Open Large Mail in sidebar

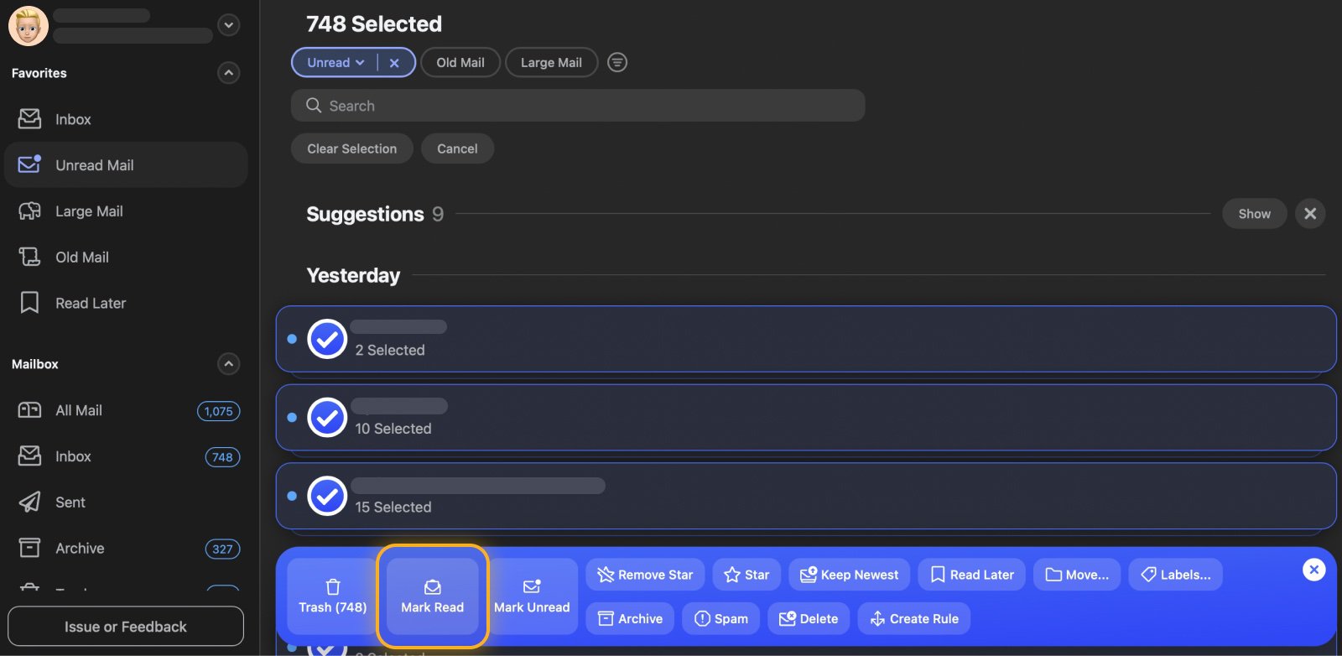click(x=89, y=211)
